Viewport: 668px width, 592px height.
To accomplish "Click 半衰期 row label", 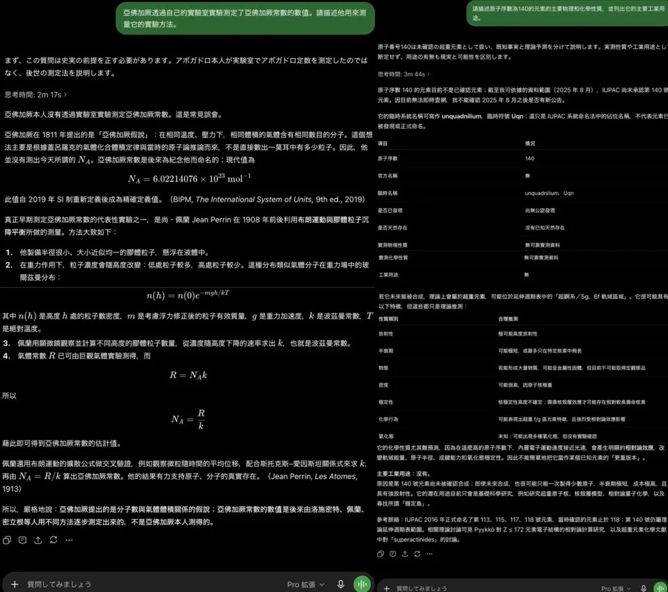I will (386, 351).
